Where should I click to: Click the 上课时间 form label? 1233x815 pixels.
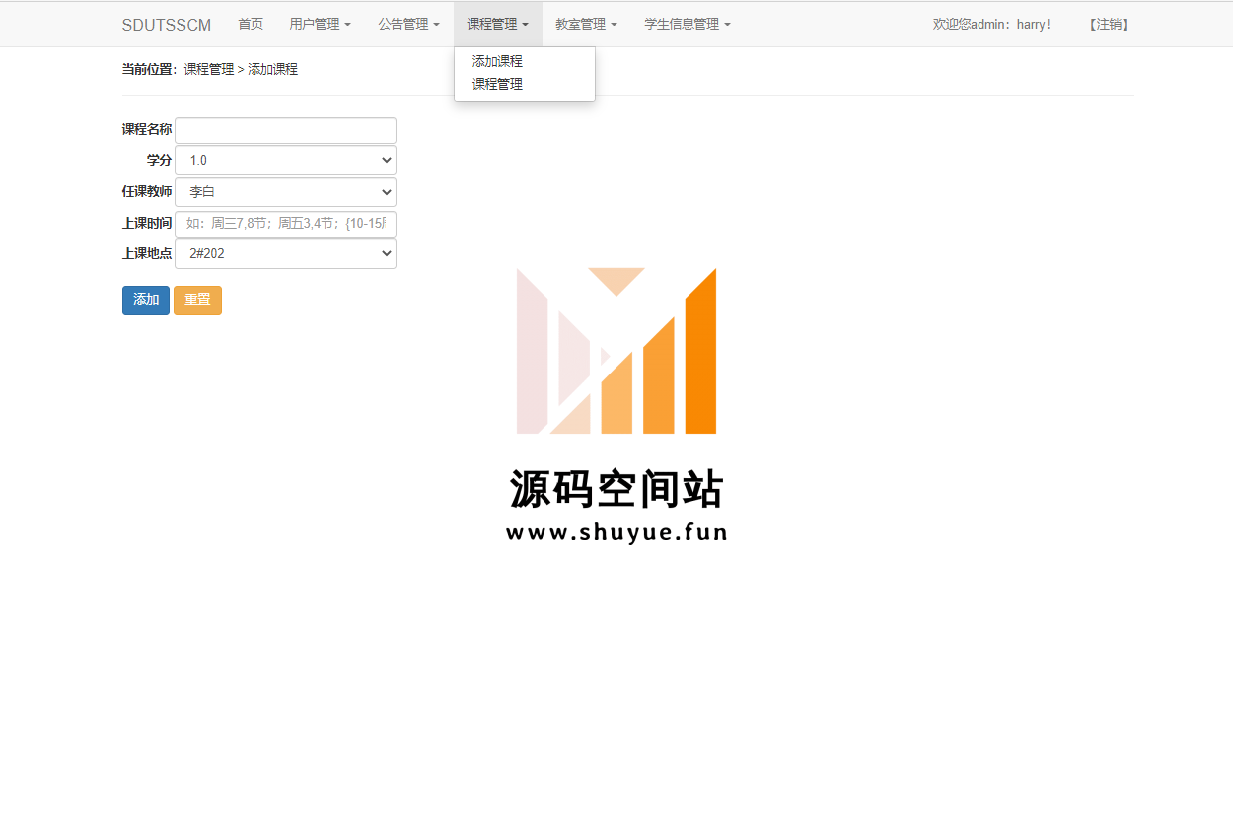(147, 224)
